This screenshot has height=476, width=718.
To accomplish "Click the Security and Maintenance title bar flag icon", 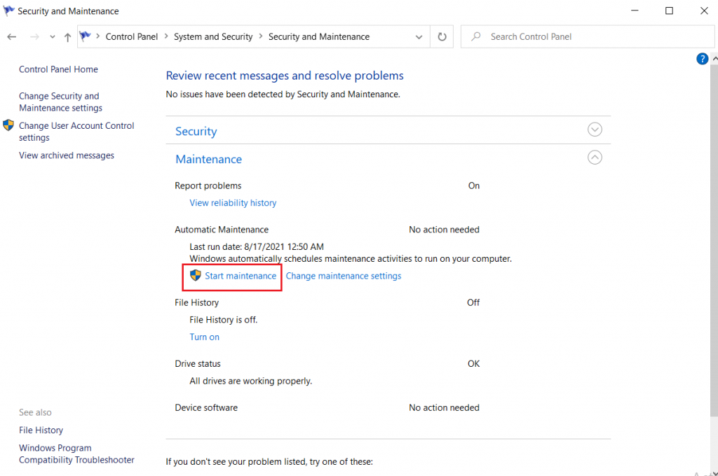I will [8, 10].
